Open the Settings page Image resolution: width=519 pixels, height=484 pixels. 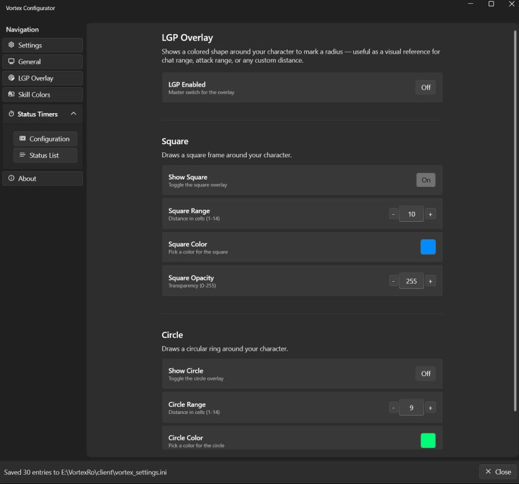click(x=42, y=45)
